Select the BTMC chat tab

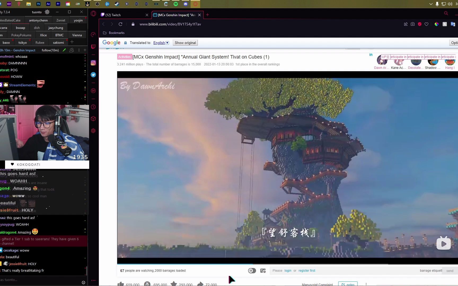click(59, 35)
